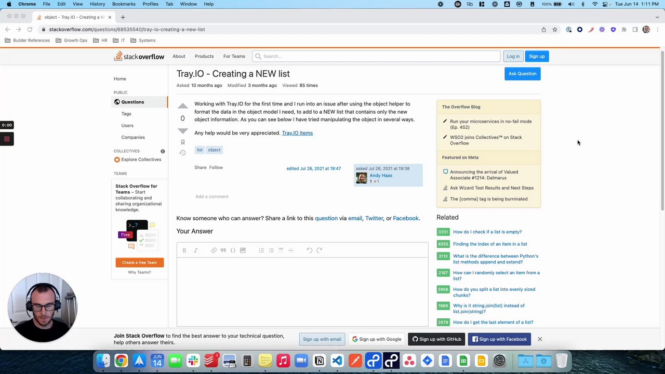This screenshot has width=665, height=374.
Task: Select the 'list' tag
Action: pos(199,150)
